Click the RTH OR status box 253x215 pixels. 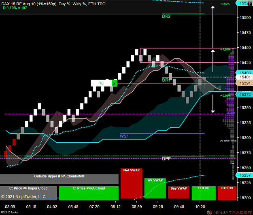click(227, 193)
